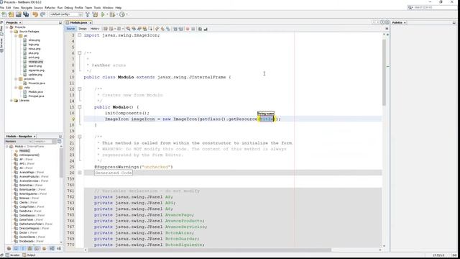Screen dimensions: 460x259
Task: Toggle Show Non-Public Members in Navigator
Action: click(30, 248)
